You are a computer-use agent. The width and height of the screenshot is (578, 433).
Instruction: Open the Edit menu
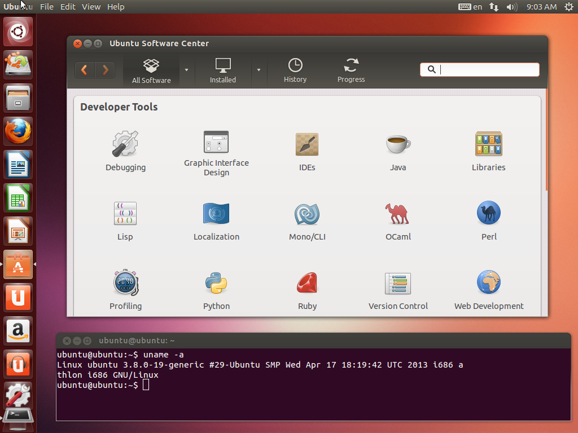pos(68,7)
